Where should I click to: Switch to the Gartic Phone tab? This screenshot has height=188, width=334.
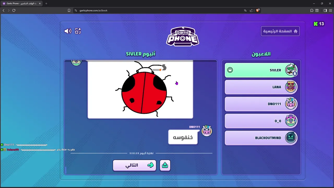coord(21,3)
